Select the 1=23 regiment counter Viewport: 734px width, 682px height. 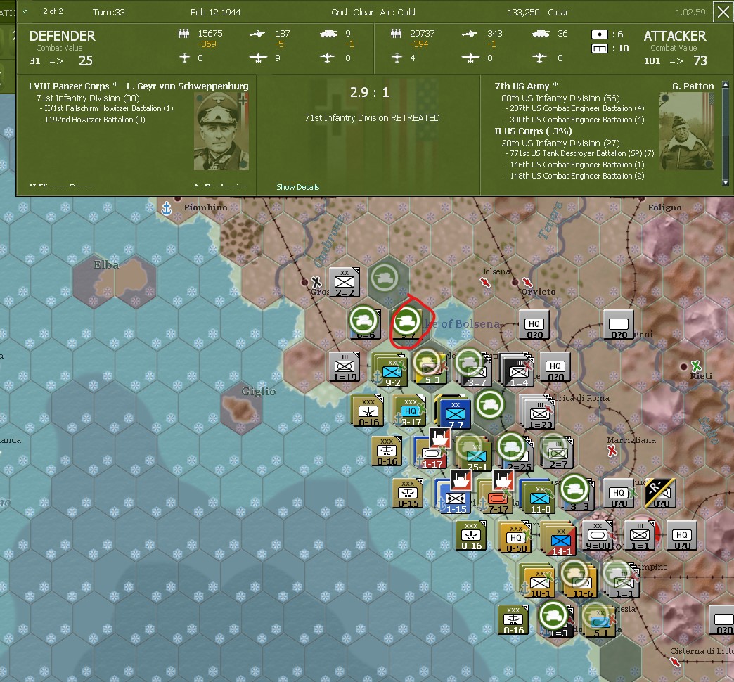539,413
